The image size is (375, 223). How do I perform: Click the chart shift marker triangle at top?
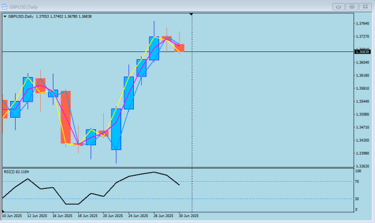[191, 14]
